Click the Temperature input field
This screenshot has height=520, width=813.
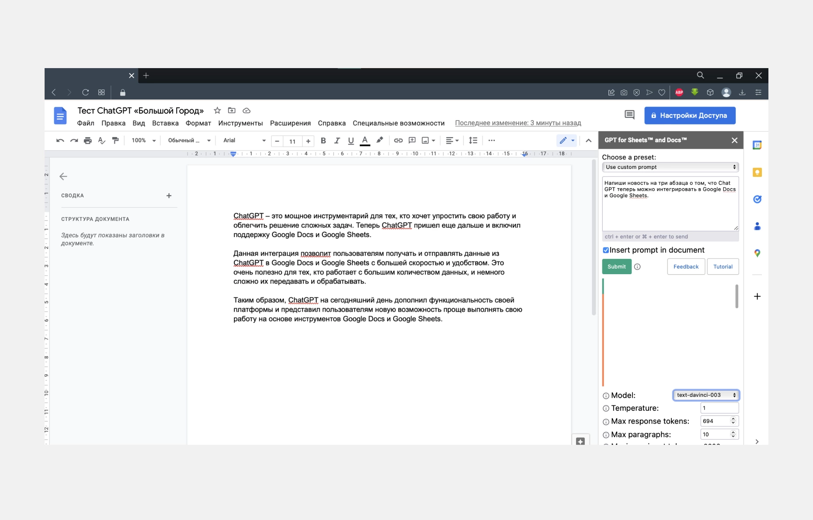(719, 408)
